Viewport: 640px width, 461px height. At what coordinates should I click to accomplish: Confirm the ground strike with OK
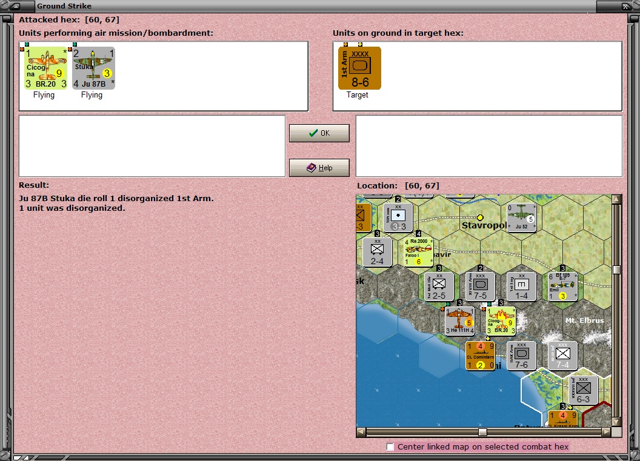pos(319,133)
